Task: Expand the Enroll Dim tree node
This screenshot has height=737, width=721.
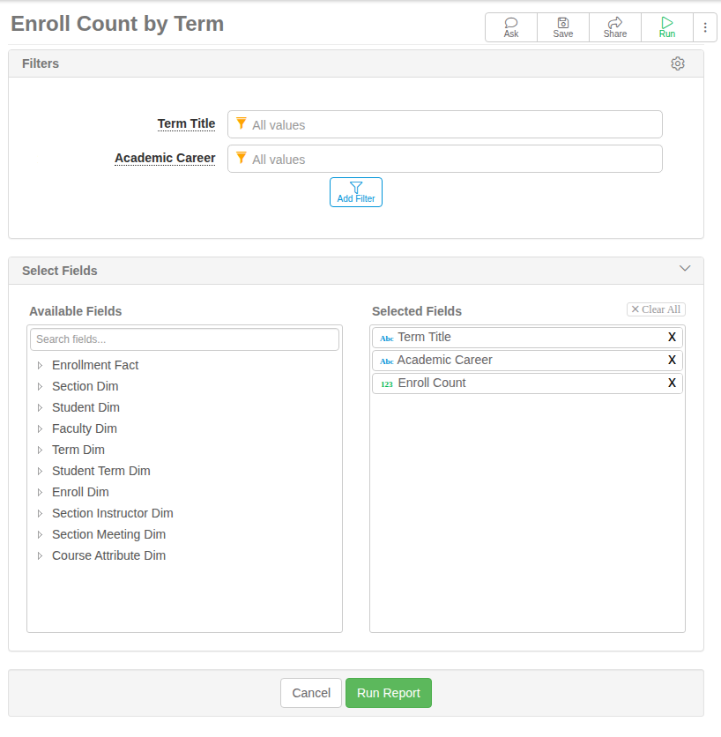Action: pyautogui.click(x=40, y=492)
